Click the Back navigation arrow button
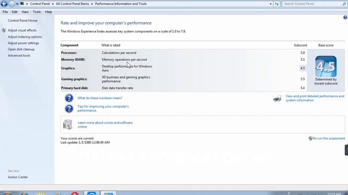This screenshot has height=195, width=348. [4, 4]
